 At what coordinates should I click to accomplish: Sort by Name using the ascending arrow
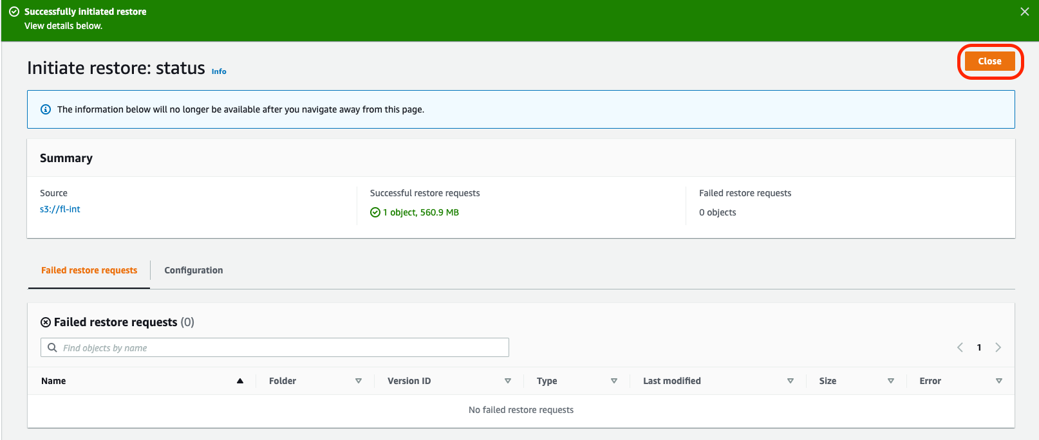240,381
